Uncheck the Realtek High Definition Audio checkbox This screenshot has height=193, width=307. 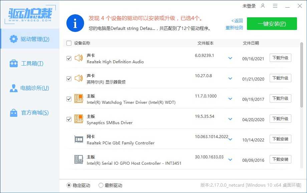tap(69, 58)
